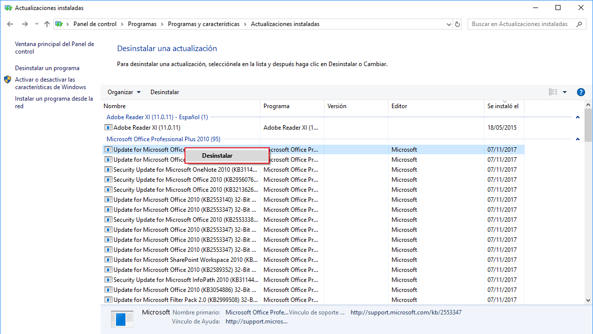The height and width of the screenshot is (334, 593).
Task: Click the shield icon beside Activar o desactivar
Action: pos(7,80)
